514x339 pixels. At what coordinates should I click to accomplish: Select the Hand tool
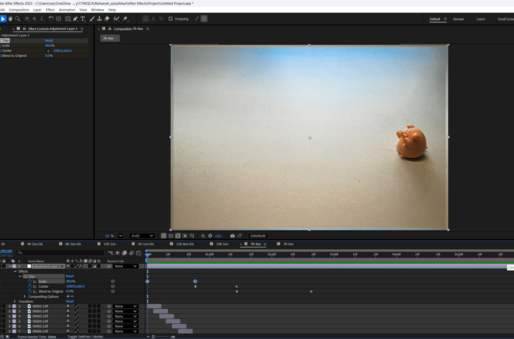(x=11, y=19)
